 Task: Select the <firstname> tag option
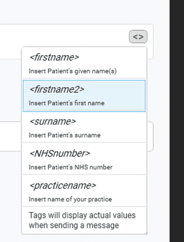pyautogui.click(x=84, y=63)
